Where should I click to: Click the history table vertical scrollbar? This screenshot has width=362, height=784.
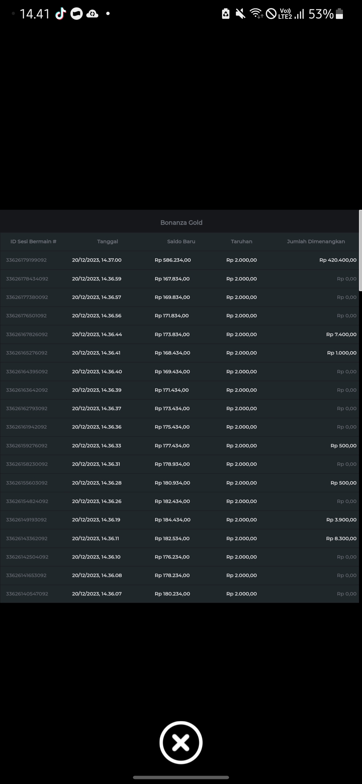click(360, 251)
